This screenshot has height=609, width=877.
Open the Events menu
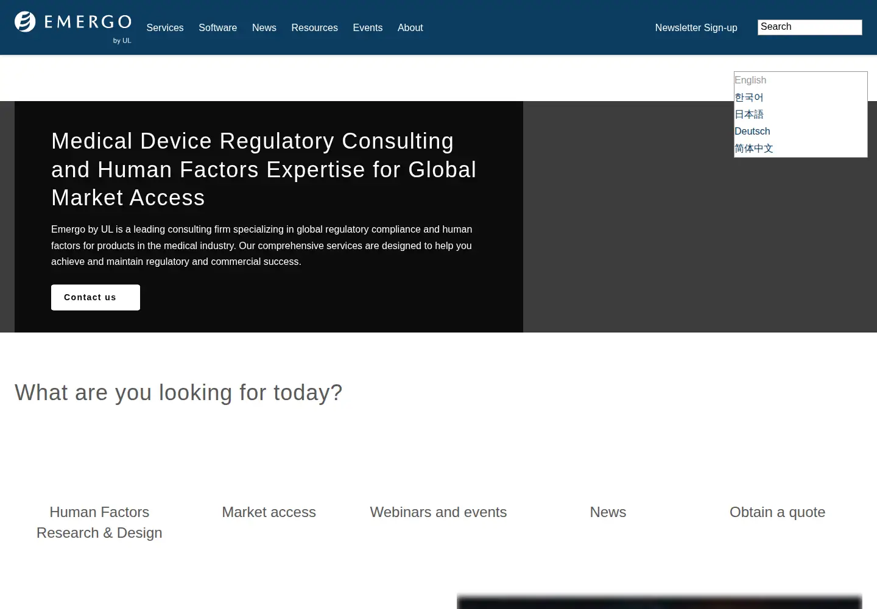pos(368,28)
